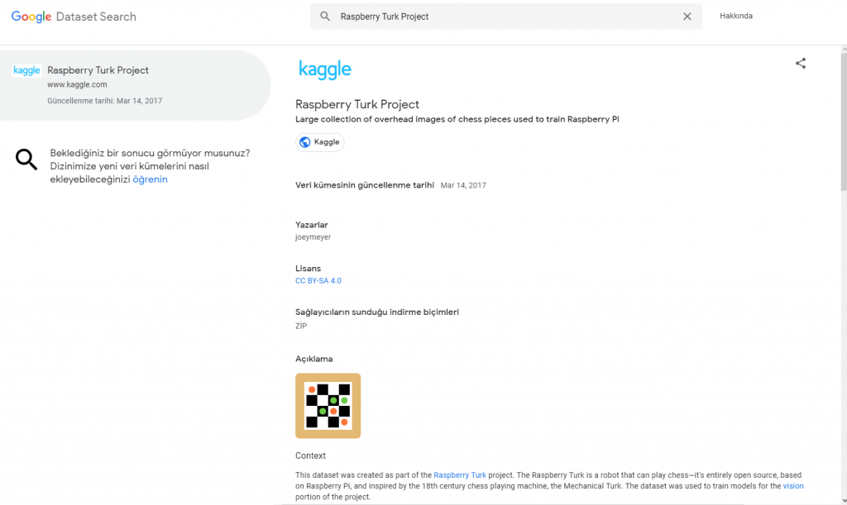Open the Hakkında menu item

(735, 16)
